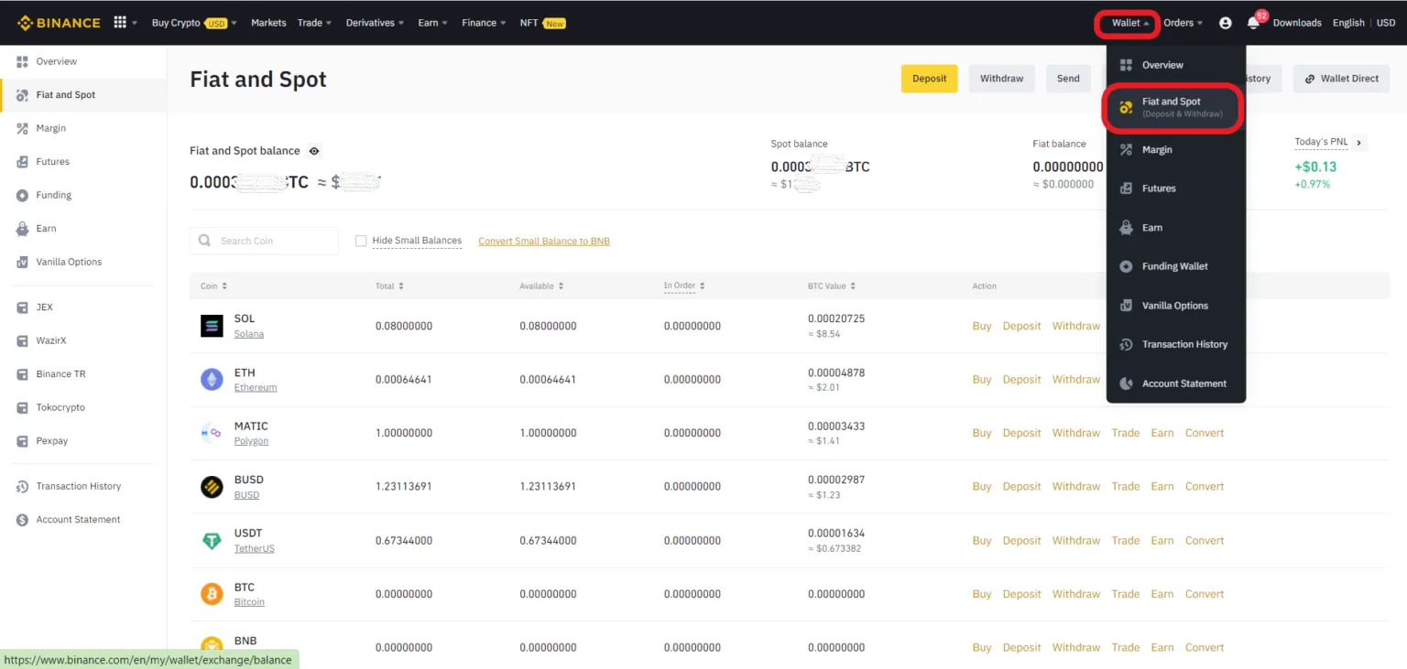Select Account Statement in the Wallet menu
Screen dimensions: 1407x669
click(1176, 383)
